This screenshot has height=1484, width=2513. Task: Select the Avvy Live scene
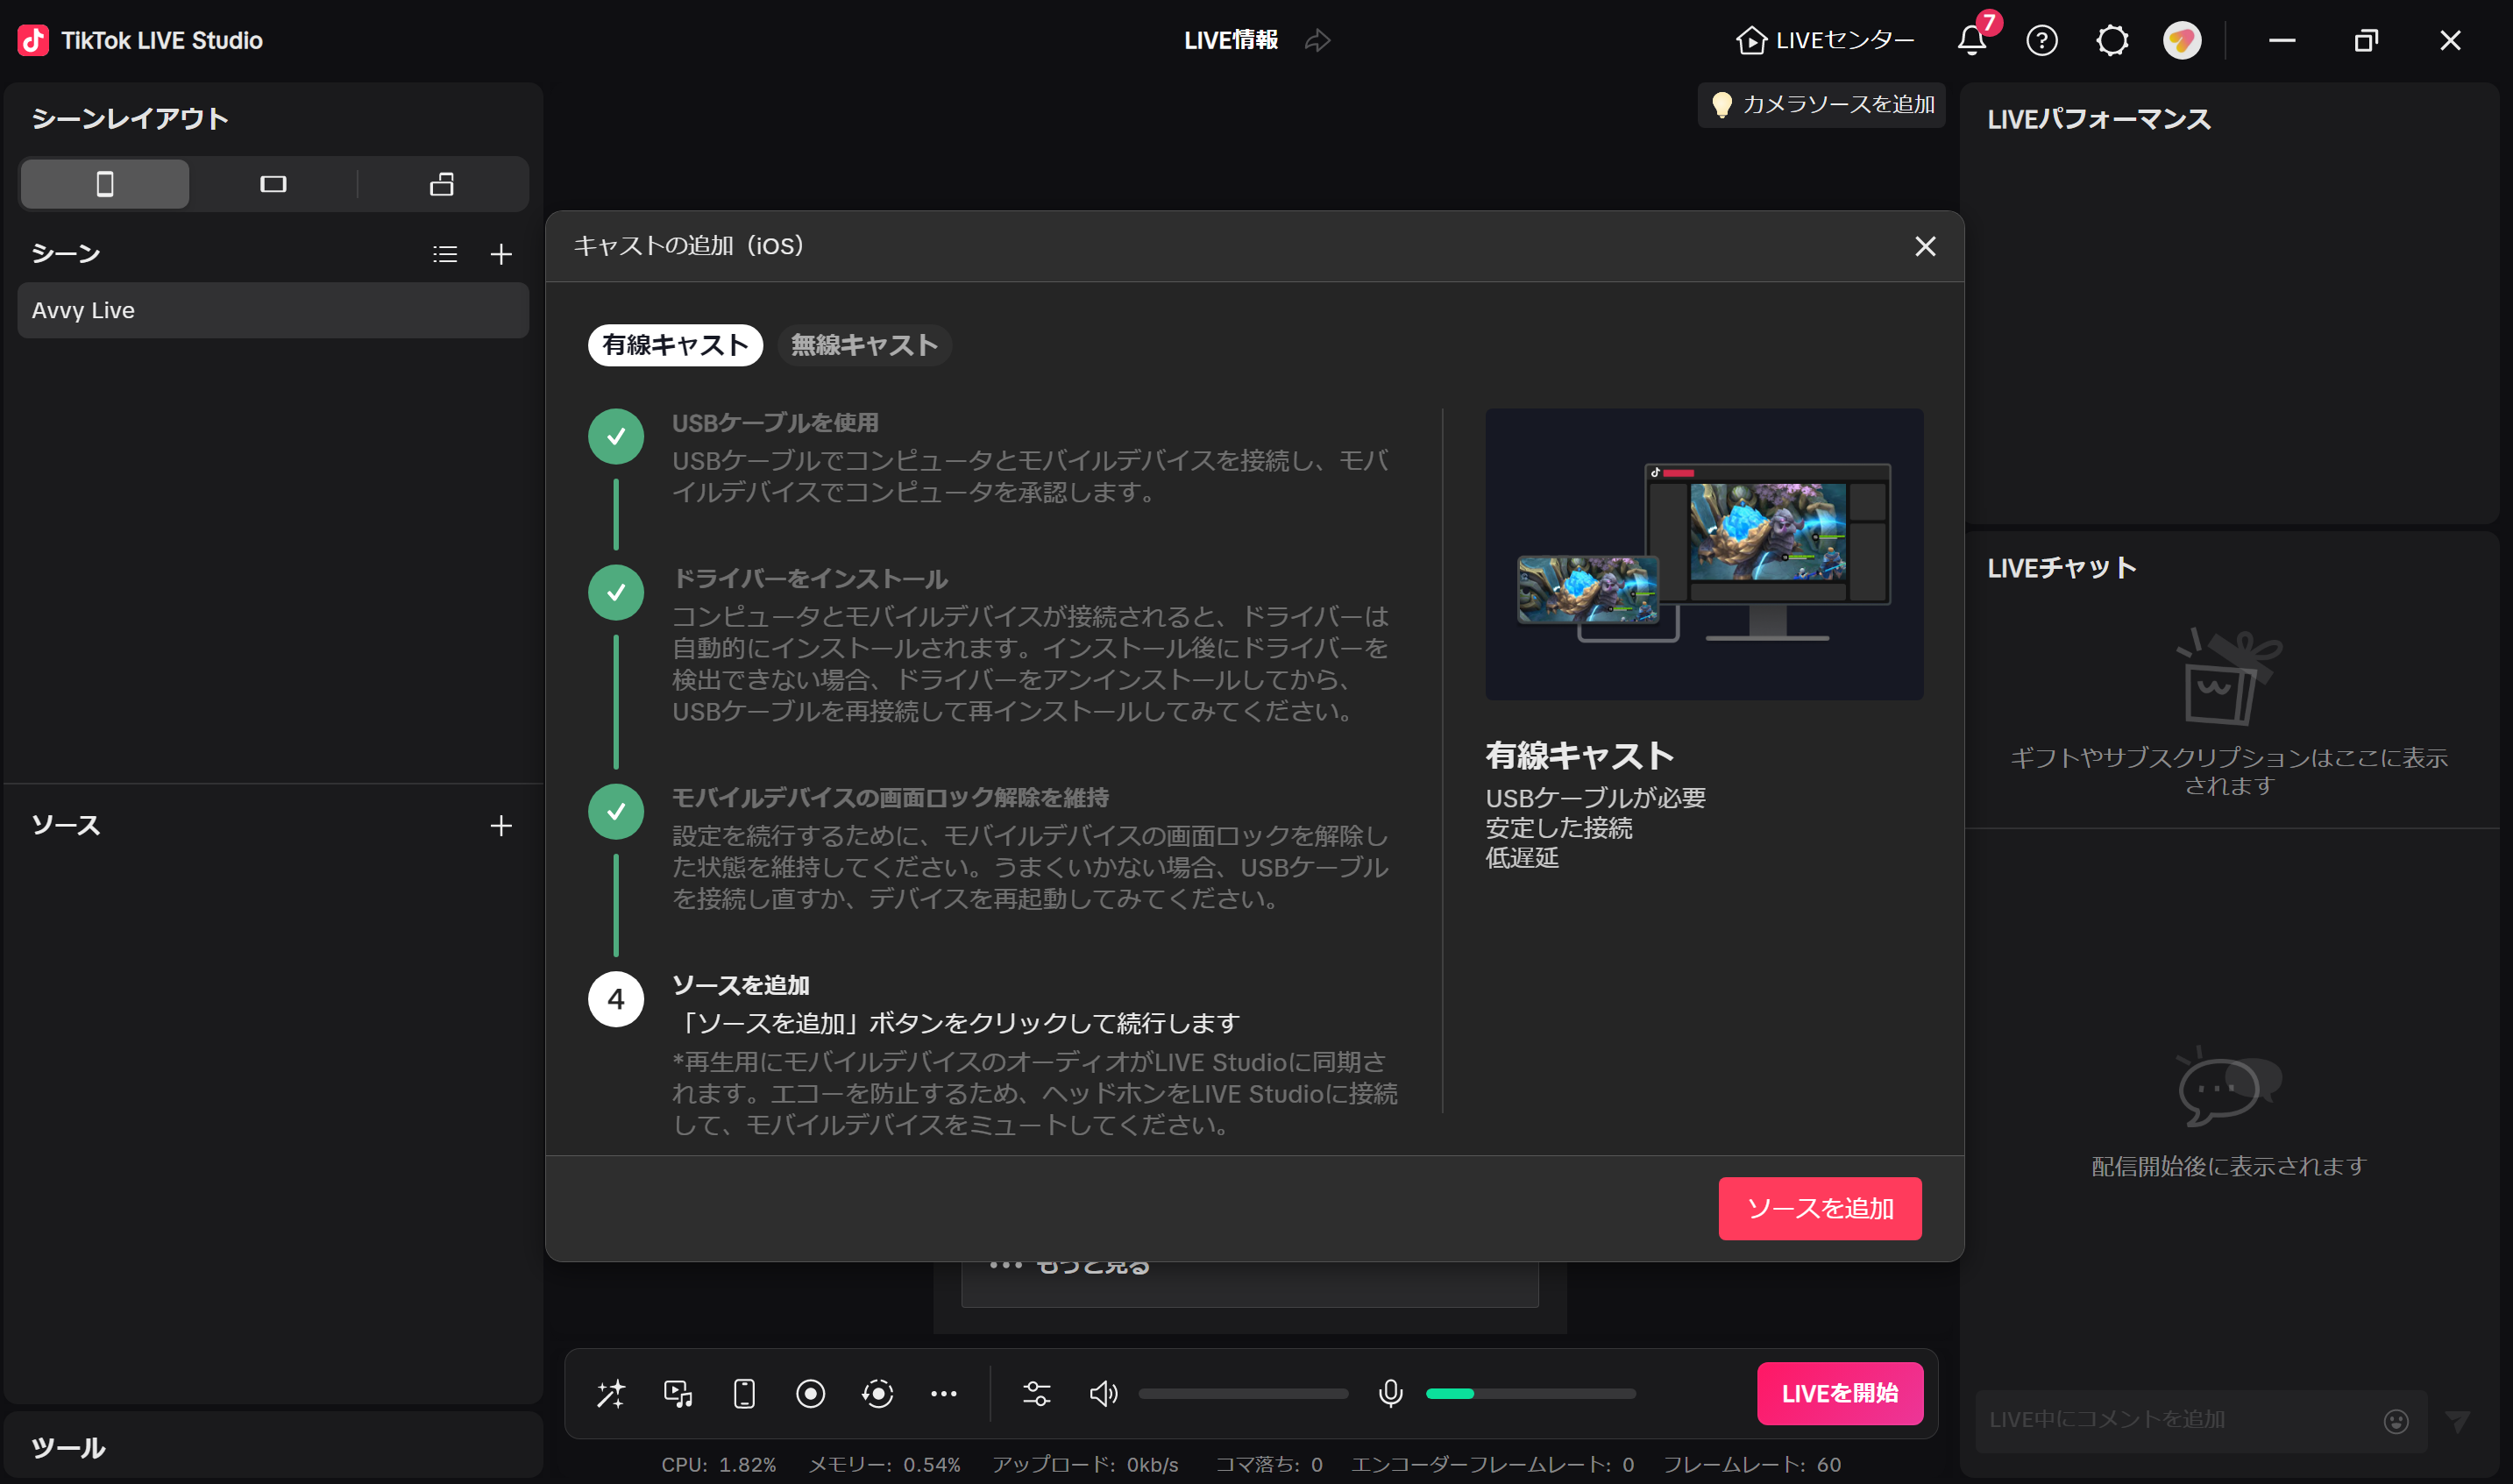(x=273, y=310)
